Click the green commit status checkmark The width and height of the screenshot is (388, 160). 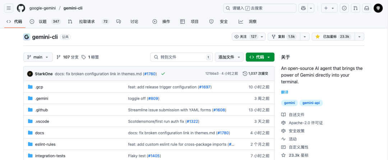[x=163, y=74]
